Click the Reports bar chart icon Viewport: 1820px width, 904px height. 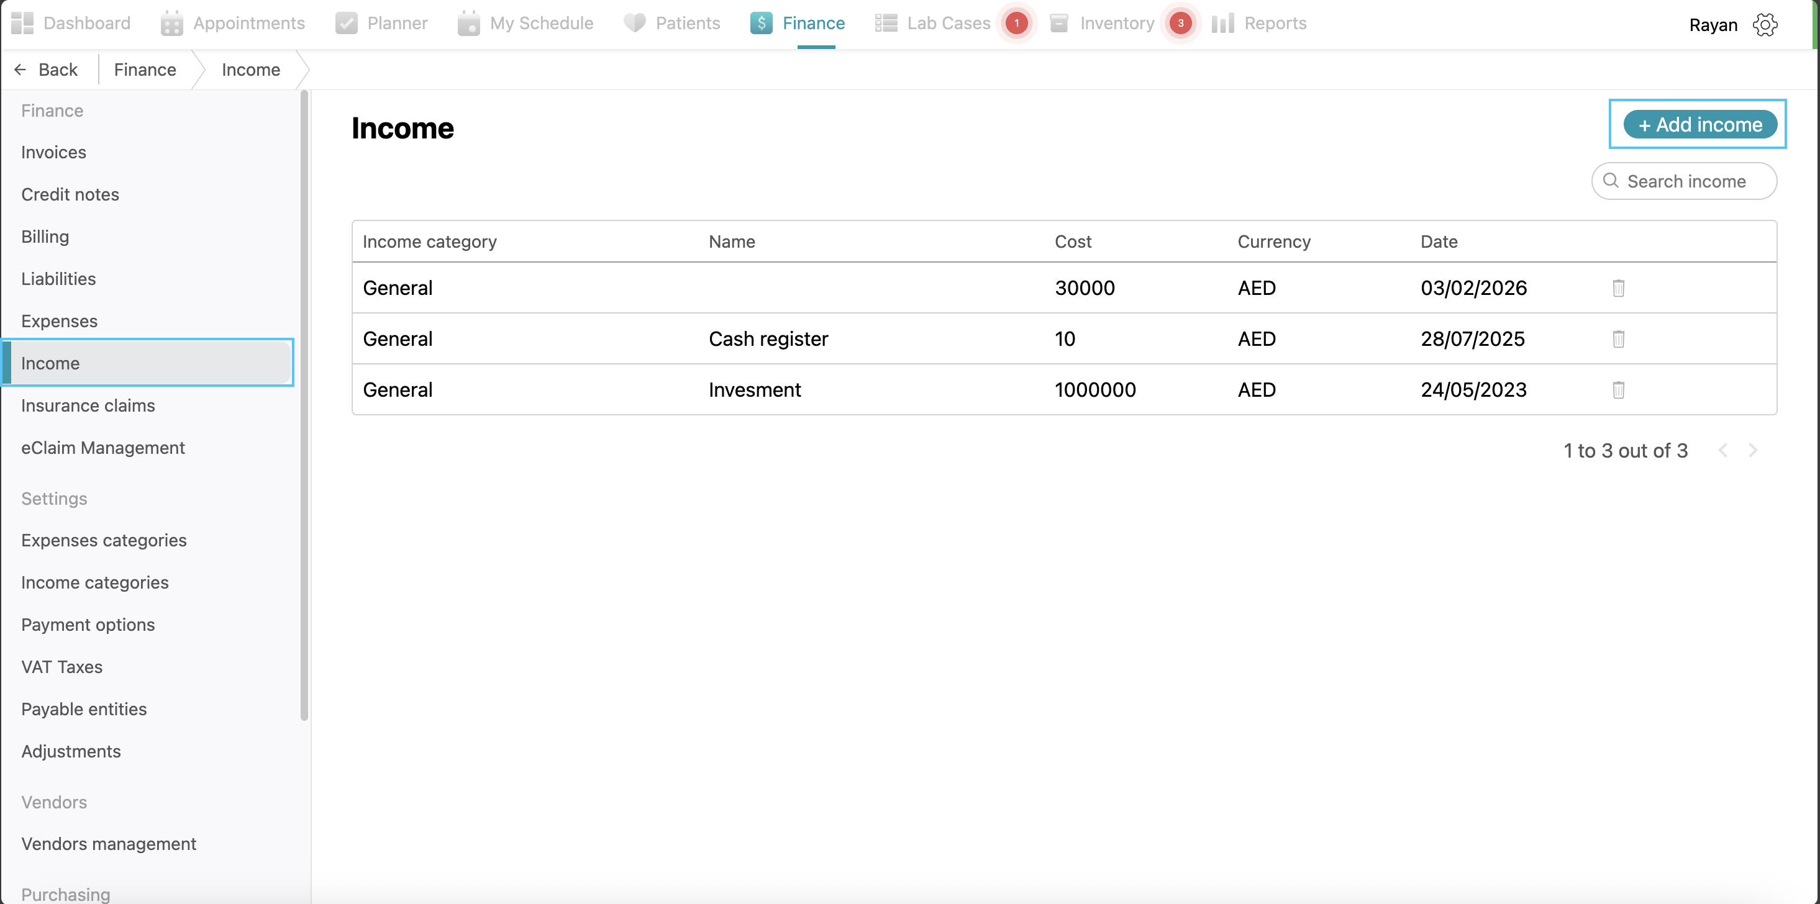1222,24
